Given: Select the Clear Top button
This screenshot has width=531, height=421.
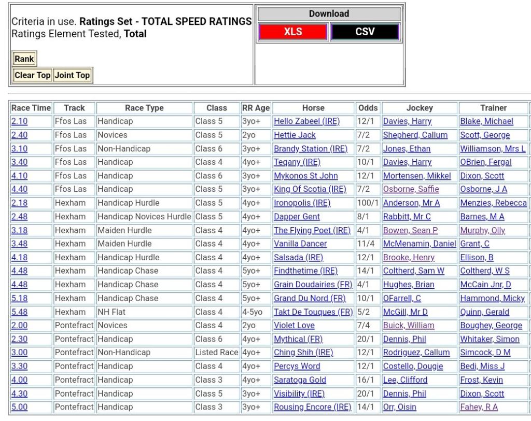Looking at the screenshot, I should click(x=32, y=75).
